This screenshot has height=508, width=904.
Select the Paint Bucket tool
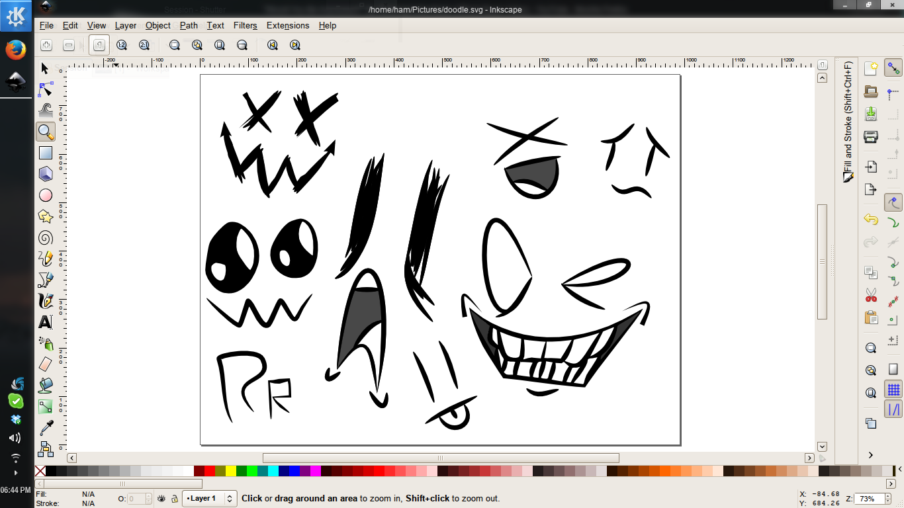pos(45,385)
